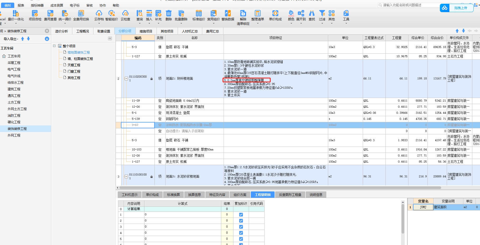Run 项目自检 project self-check
Viewport: 480px width, 245px height.
pos(35,15)
